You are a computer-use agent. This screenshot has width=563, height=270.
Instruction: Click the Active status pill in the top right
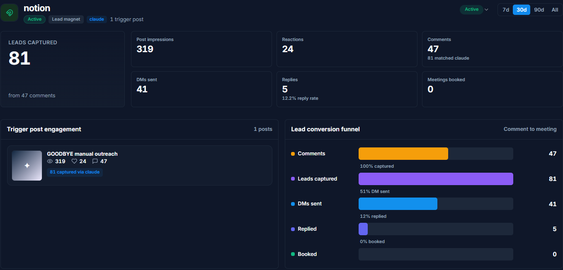point(471,10)
